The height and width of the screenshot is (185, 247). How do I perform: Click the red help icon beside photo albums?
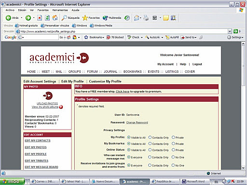tap(61, 107)
